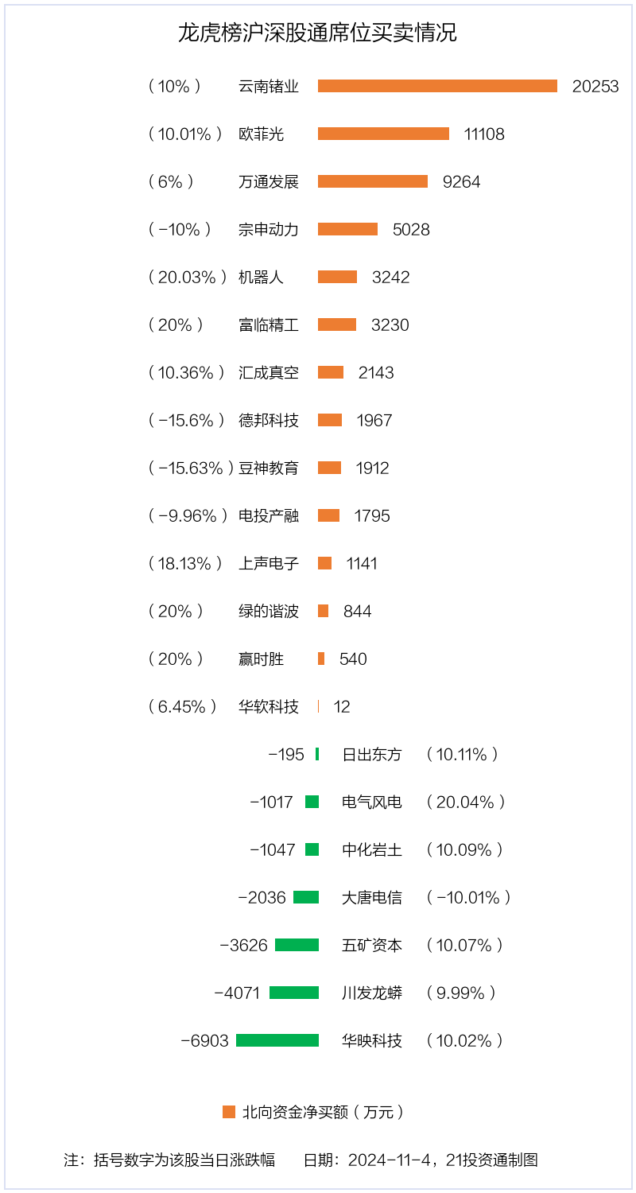Viewport: 636px width, 1193px height.
Task: Click the 大唐电信 green bar
Action: coord(306,897)
